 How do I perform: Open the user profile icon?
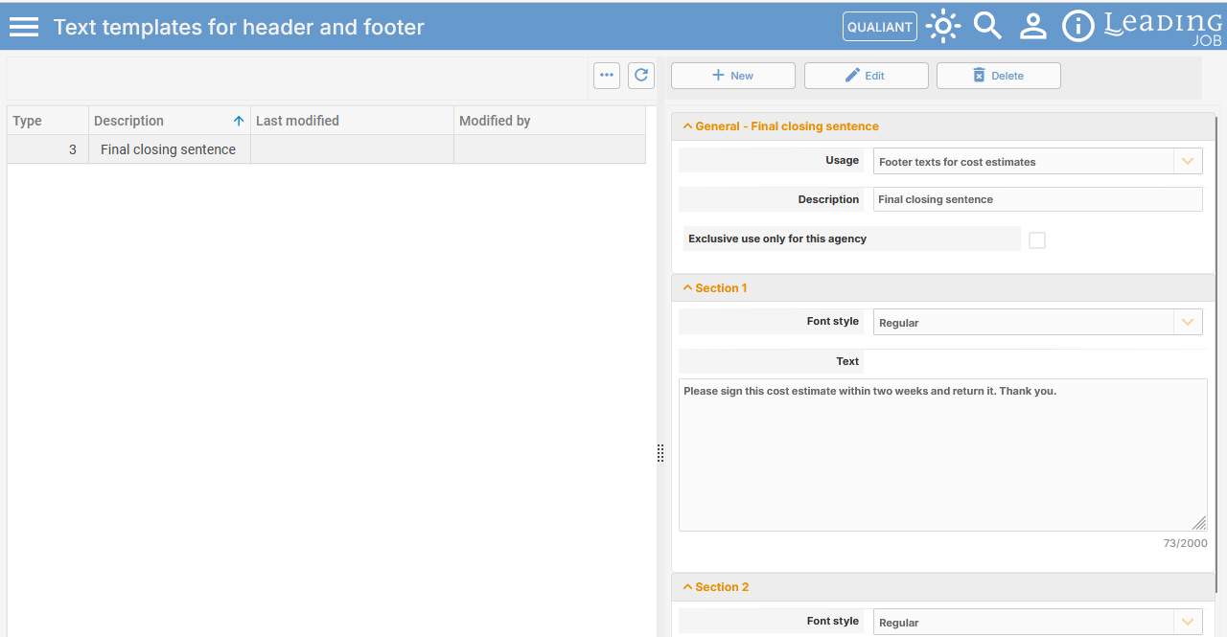pos(1032,27)
